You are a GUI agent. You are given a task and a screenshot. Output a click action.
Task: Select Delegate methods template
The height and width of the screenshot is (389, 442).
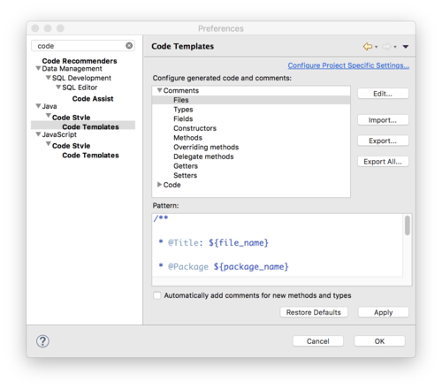[x=203, y=156]
